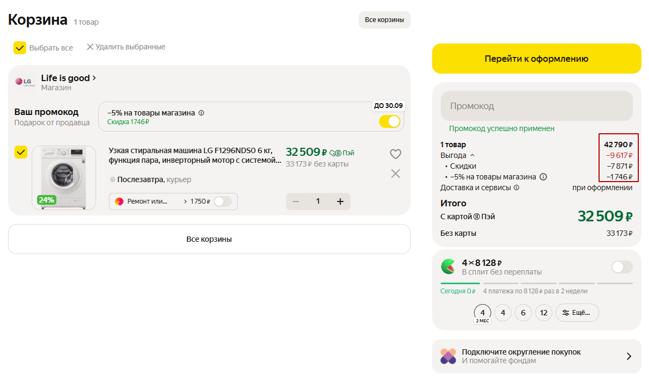Toggle the Ремонт или... service for 1750 ₽
The image size is (649, 382).
[223, 201]
